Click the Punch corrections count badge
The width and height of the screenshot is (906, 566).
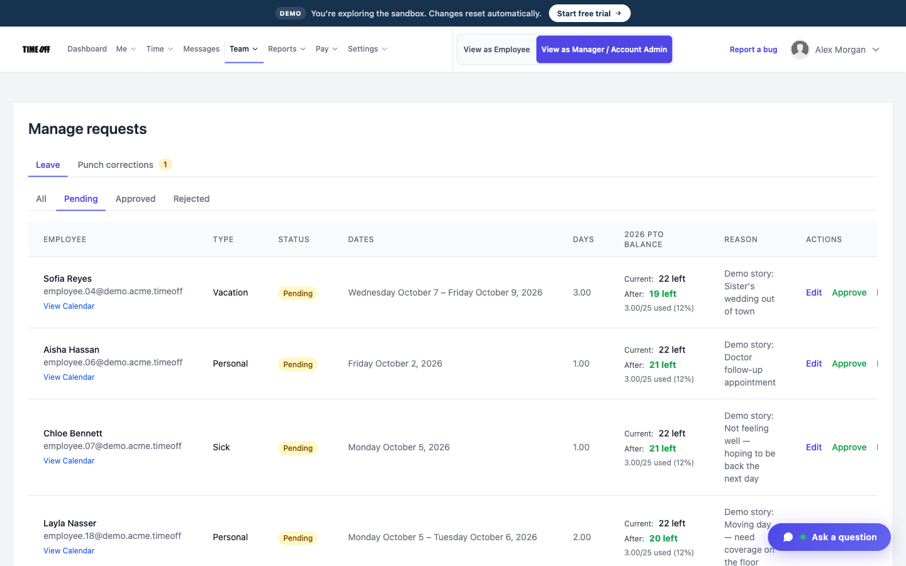(x=165, y=165)
